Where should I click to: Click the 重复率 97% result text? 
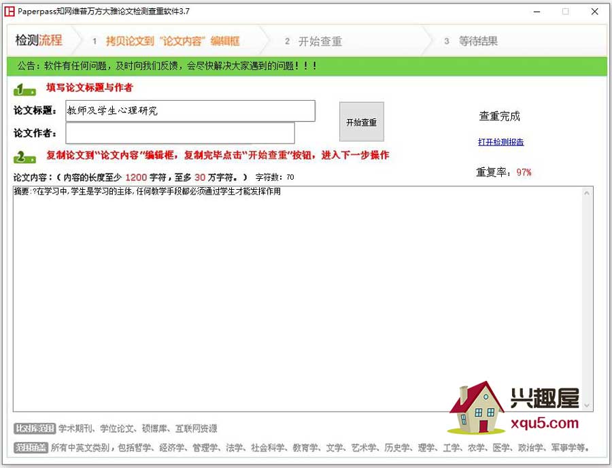coord(503,172)
